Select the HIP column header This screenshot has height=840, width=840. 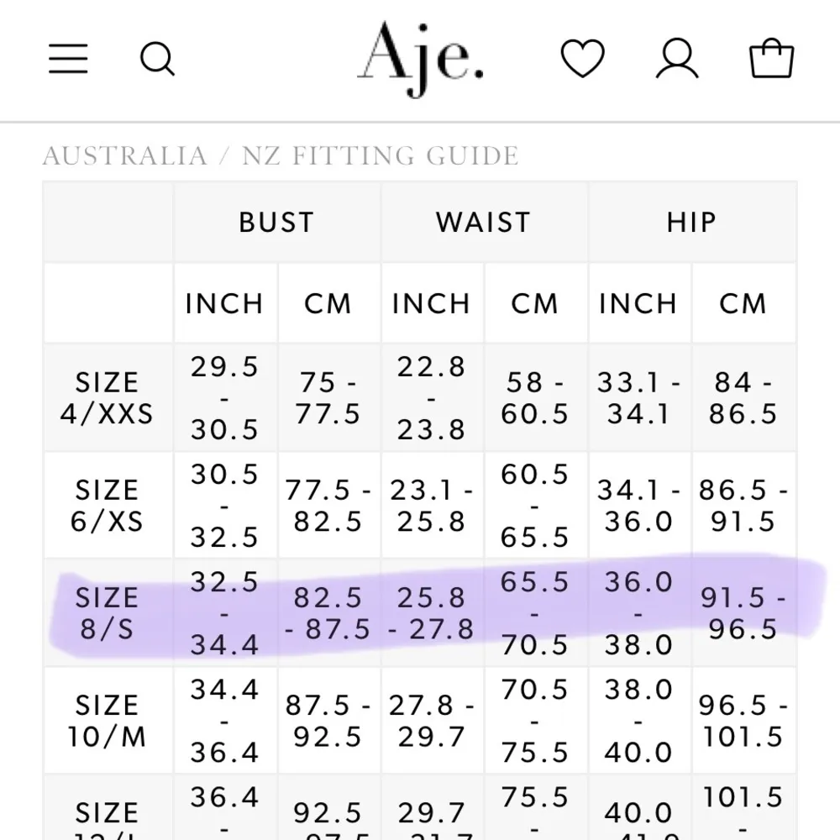pos(691,223)
